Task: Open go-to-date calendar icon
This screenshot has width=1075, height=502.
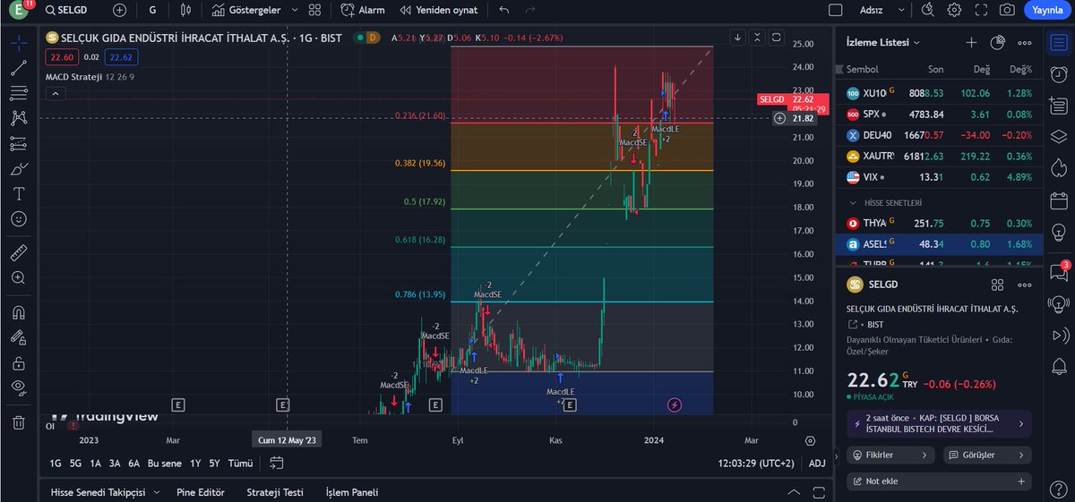Action: coord(276,464)
